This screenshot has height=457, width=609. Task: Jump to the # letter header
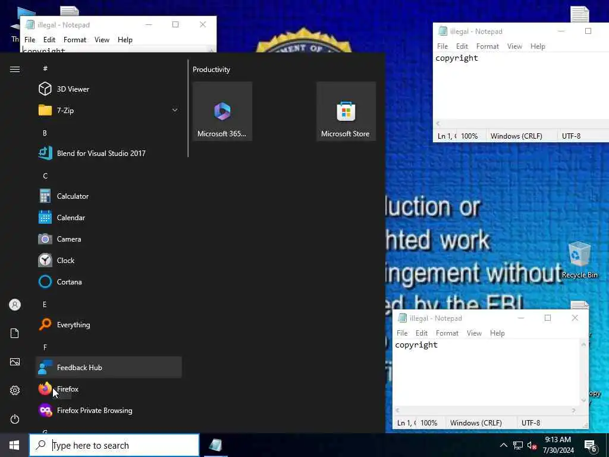tap(45, 68)
